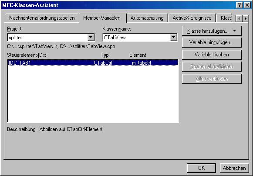
Task: Close the MFC-Klassen-Assistent dialog
Action: [x=247, y=5]
